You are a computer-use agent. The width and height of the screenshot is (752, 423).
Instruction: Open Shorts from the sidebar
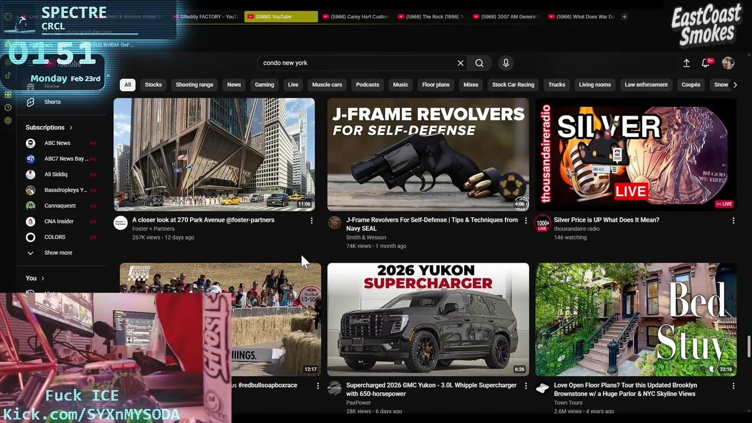click(x=52, y=102)
